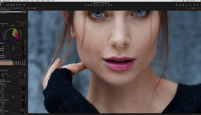Click the draw mask brush under layers list
This screenshot has height=115, width=201.
pyautogui.click(x=19, y=22)
